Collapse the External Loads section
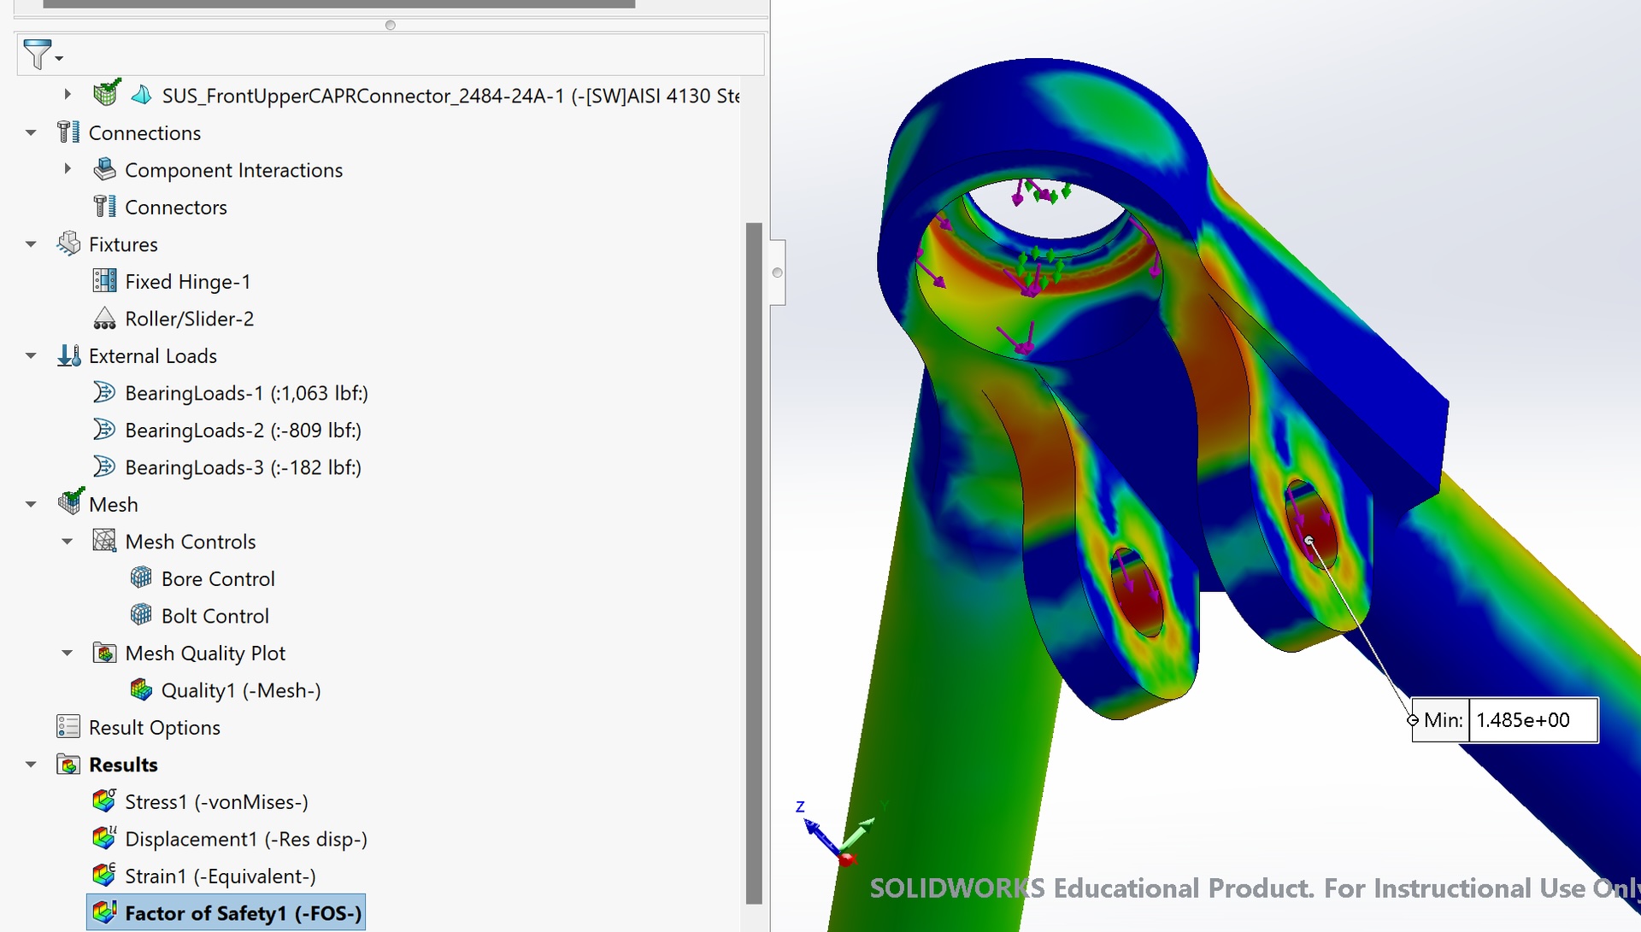Screen dimensions: 1641x932 [31, 355]
